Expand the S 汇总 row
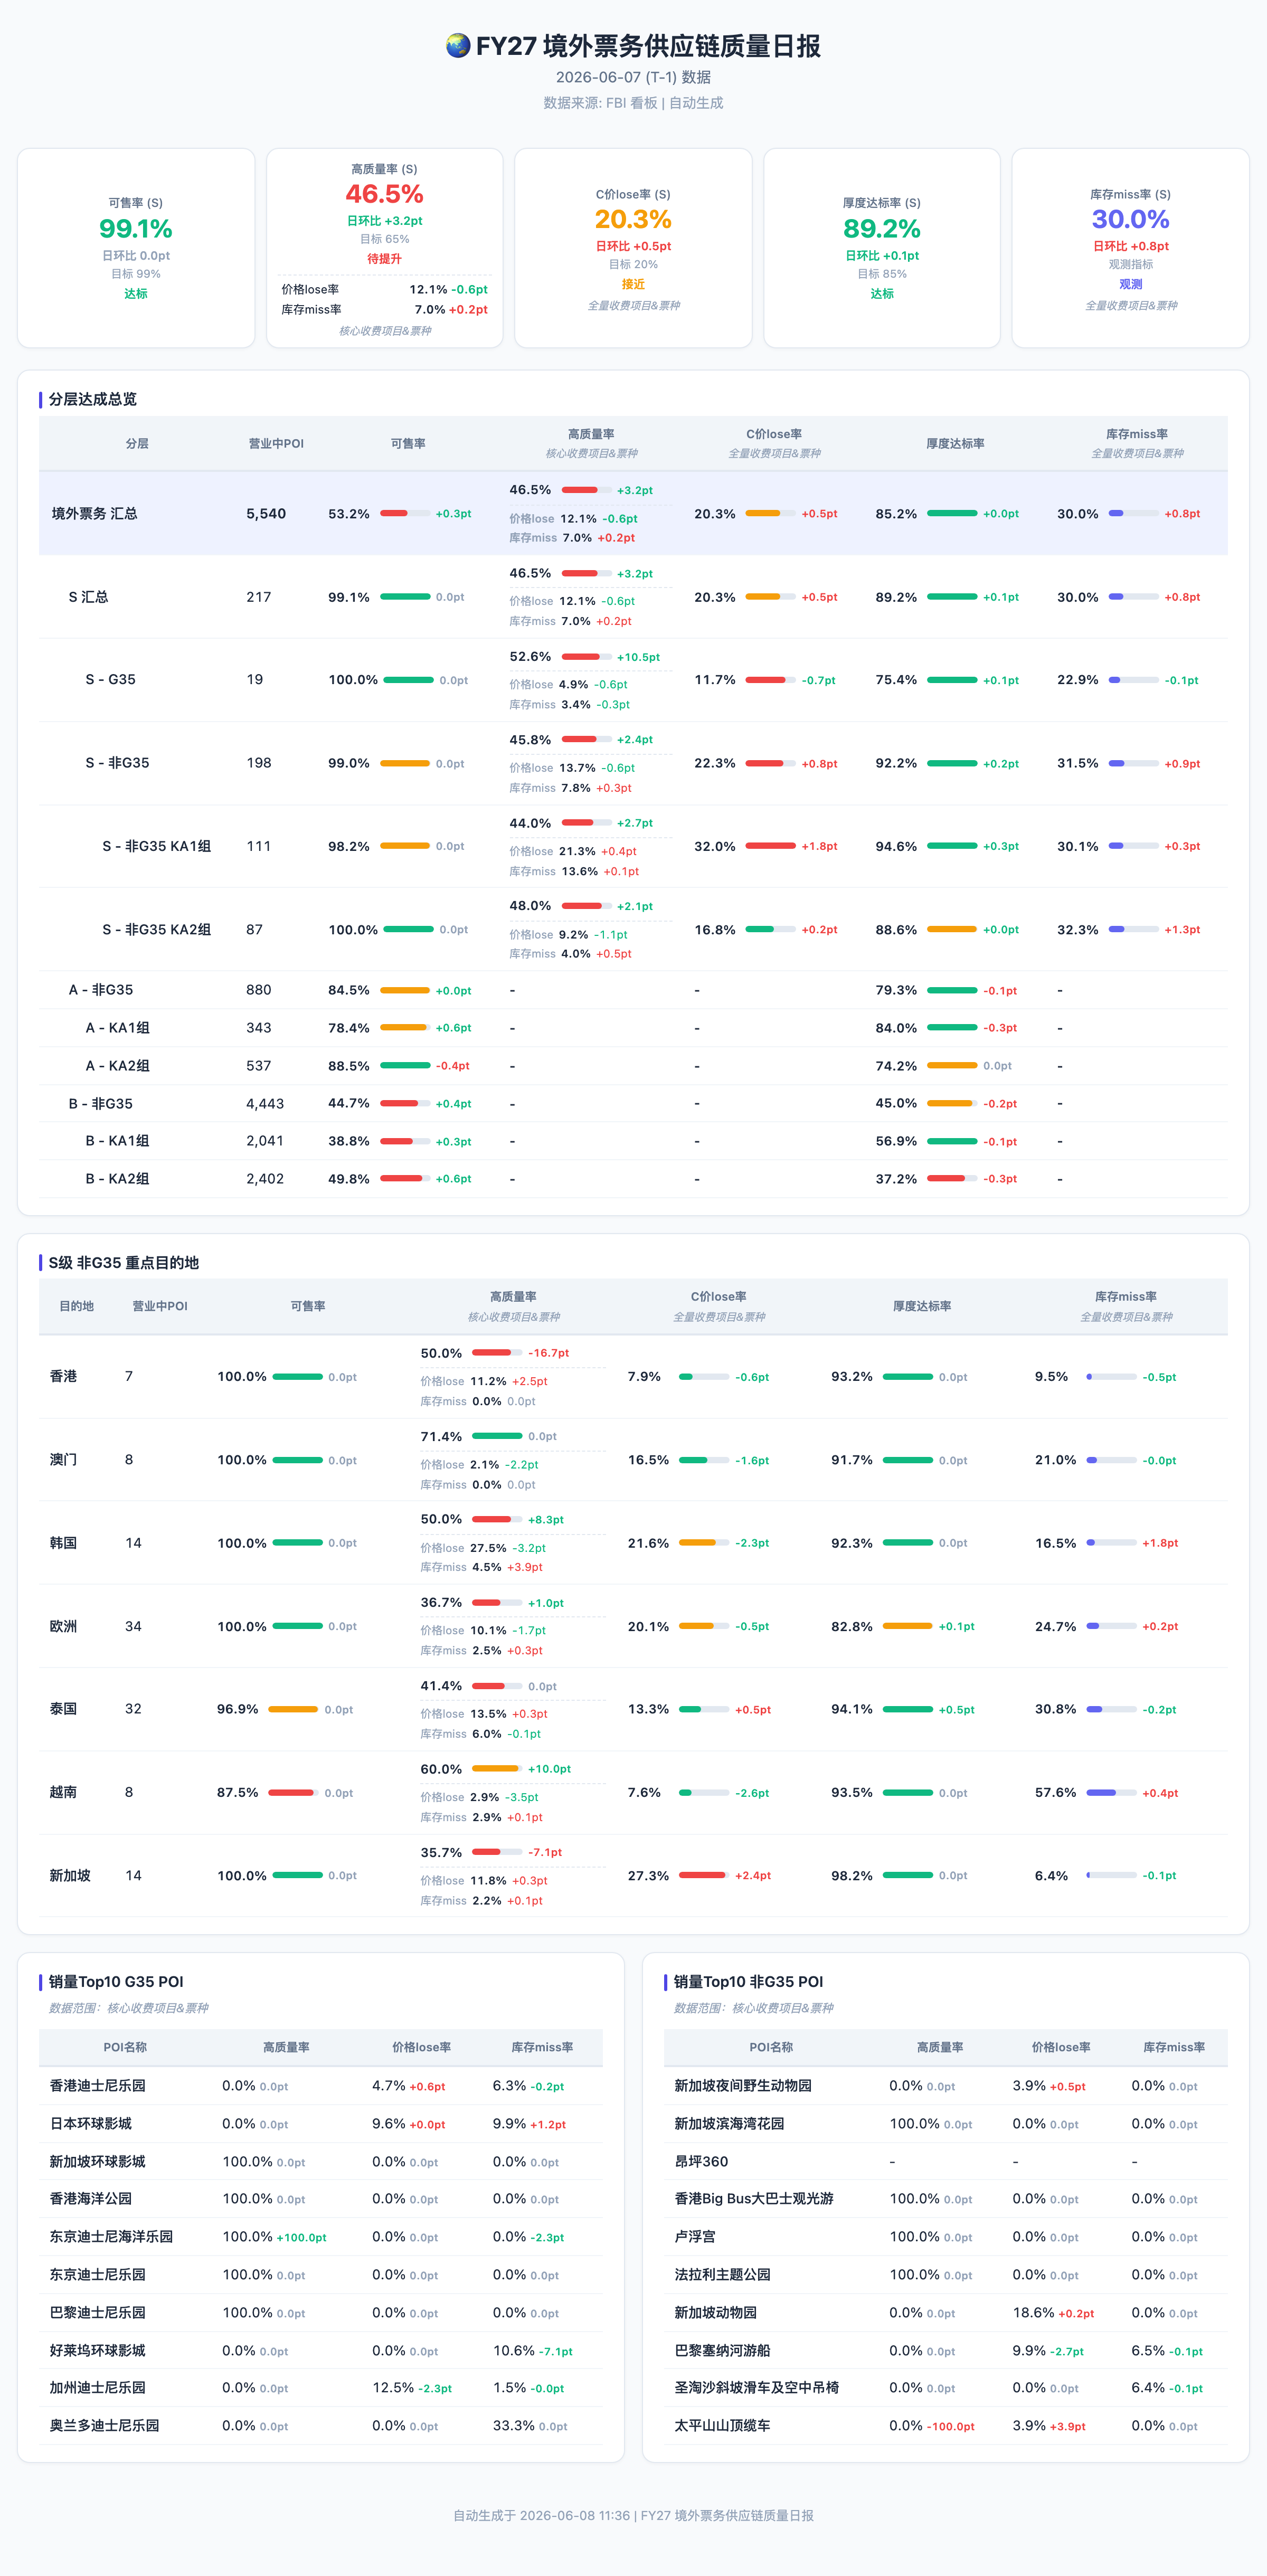Image resolution: width=1267 pixels, height=2576 pixels. [x=633, y=597]
